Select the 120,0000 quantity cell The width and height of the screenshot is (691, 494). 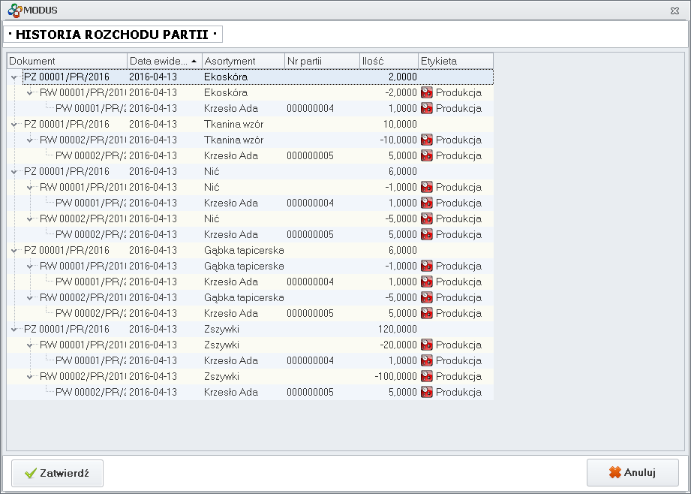(x=389, y=329)
